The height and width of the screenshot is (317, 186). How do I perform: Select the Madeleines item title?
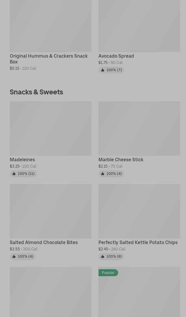[22, 160]
